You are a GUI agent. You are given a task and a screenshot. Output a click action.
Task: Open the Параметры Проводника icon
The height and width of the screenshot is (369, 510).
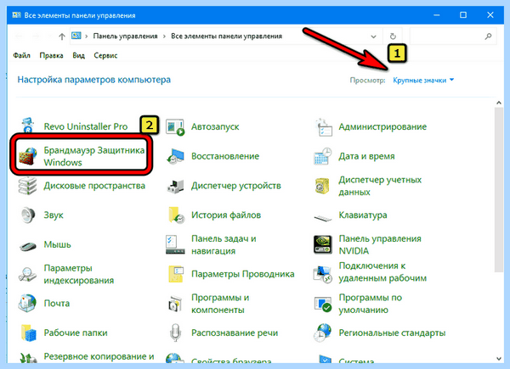click(176, 274)
